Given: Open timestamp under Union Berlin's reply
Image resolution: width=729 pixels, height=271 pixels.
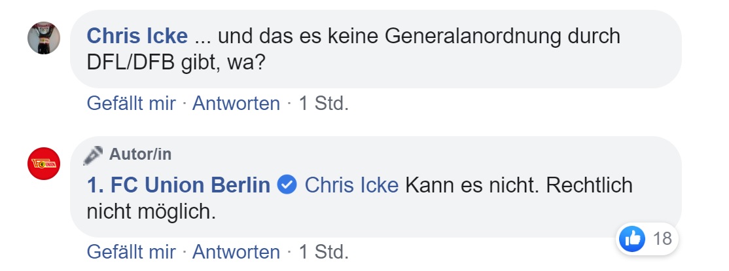Looking at the screenshot, I should 323,251.
